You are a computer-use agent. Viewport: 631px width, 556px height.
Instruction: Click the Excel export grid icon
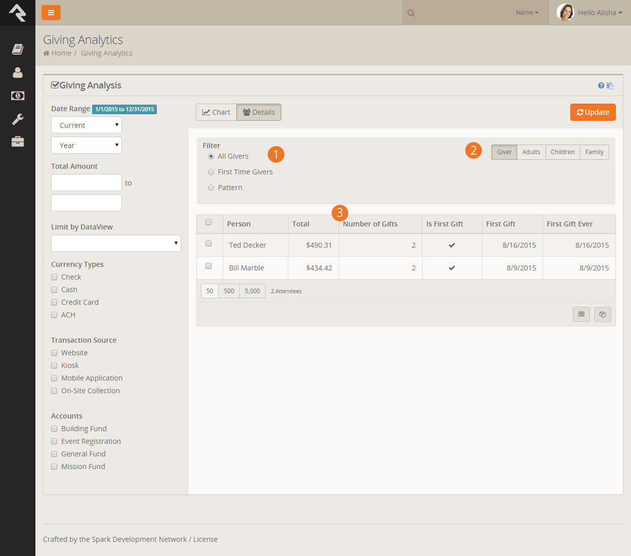click(581, 314)
